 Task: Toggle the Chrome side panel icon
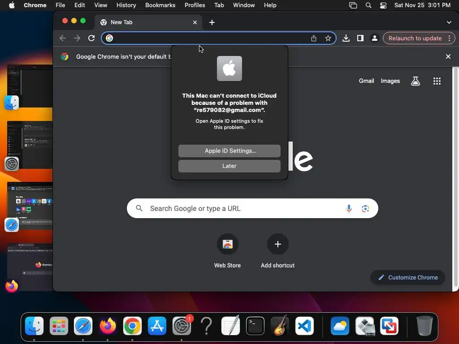(360, 39)
